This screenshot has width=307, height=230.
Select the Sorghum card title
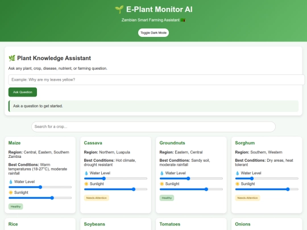point(245,143)
